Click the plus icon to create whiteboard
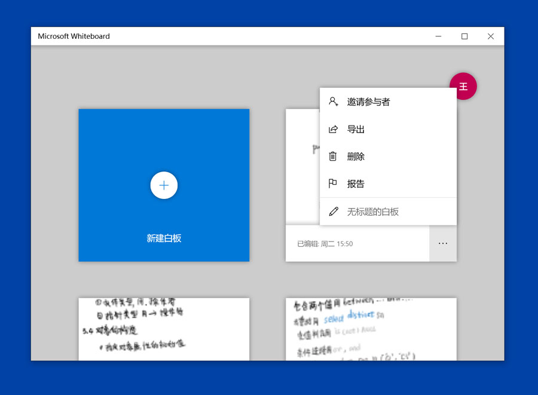Image resolution: width=538 pixels, height=395 pixels. (x=164, y=185)
